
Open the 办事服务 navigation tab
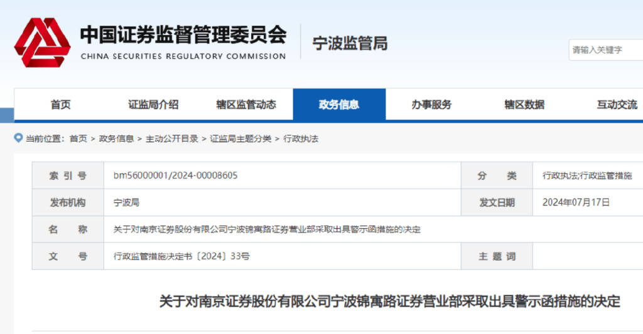coord(431,105)
